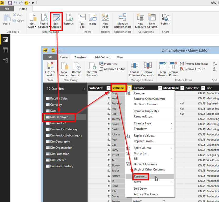
Task: Open the Advanced Editor
Action: pyautogui.click(x=112, y=69)
